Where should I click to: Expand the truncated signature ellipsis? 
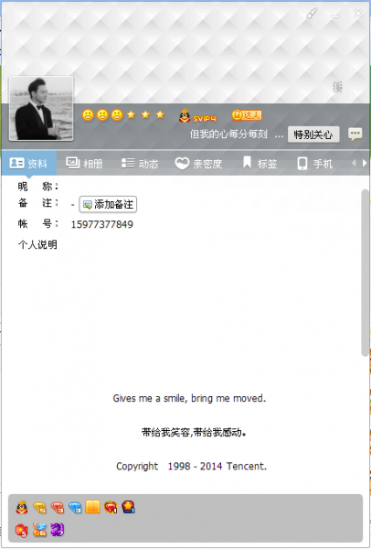279,135
